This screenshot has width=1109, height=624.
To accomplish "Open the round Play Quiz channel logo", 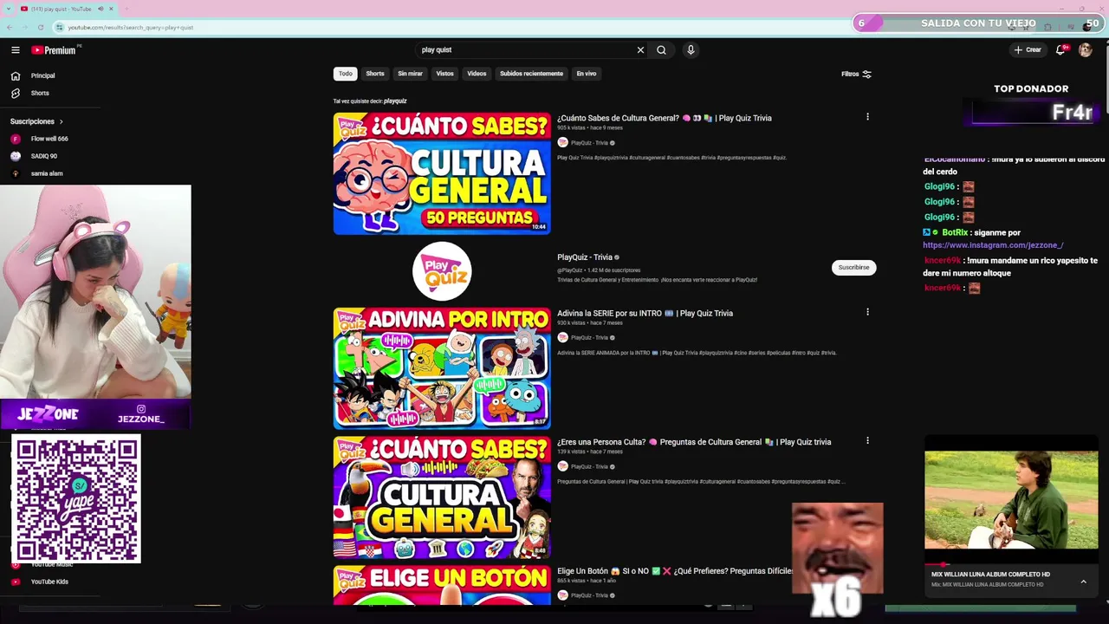I will pos(442,271).
